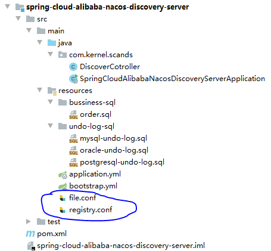Image resolution: width=271 pixels, height=251 pixels.
Task: Collapse the resources folder node
Action: (x=40, y=90)
